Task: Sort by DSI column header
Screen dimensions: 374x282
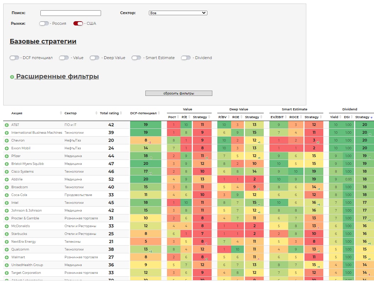Action: point(348,117)
